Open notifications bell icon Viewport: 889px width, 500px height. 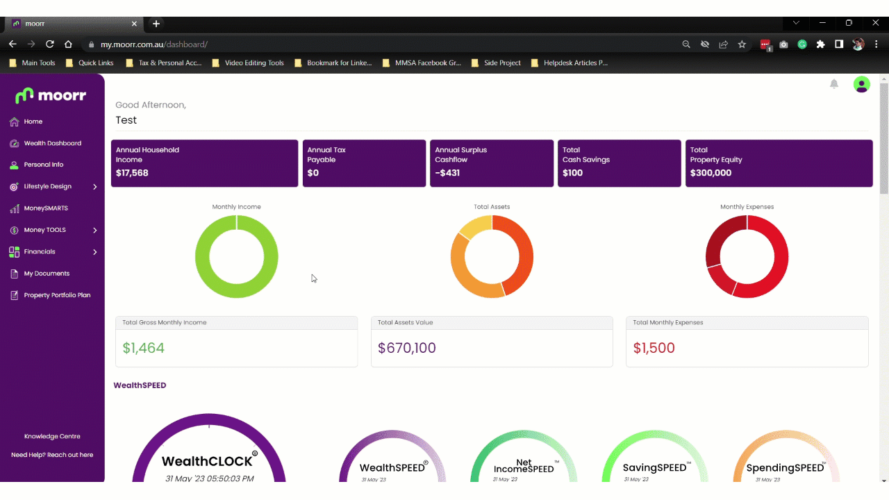(834, 84)
